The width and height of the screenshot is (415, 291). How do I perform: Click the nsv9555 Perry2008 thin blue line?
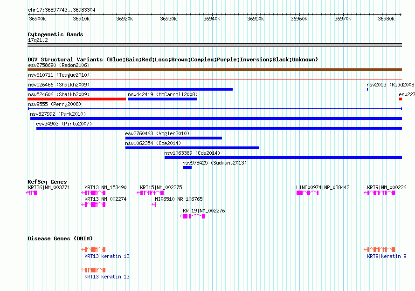[x=215, y=109]
